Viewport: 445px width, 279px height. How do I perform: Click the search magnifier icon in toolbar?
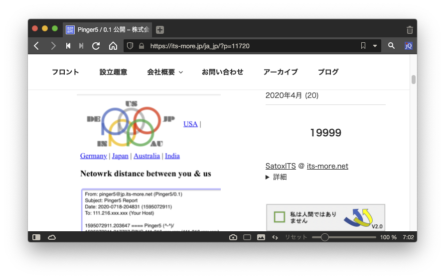(x=392, y=46)
